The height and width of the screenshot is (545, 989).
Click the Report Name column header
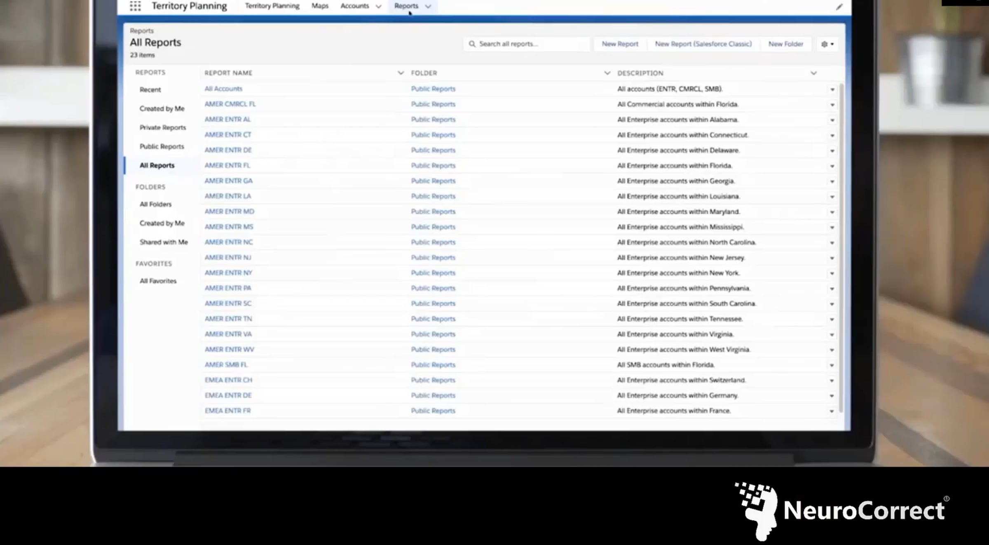tap(228, 73)
